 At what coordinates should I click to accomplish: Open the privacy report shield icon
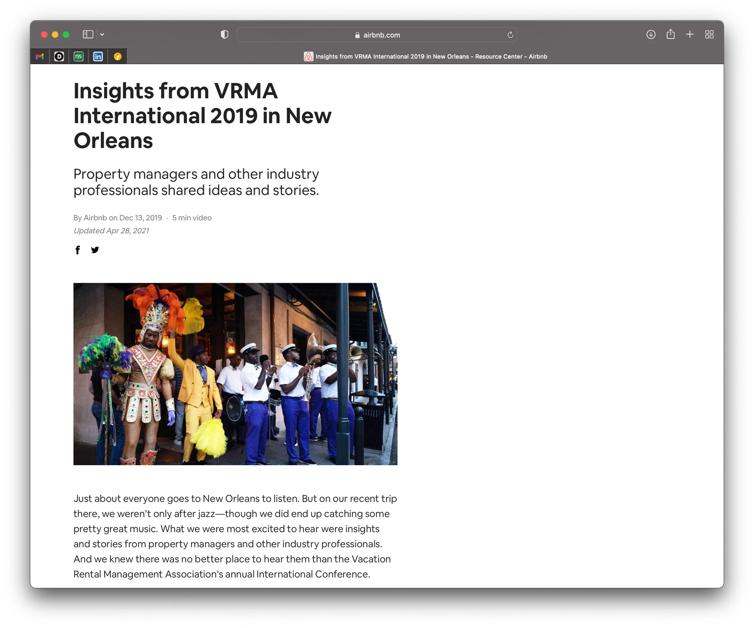(x=224, y=34)
